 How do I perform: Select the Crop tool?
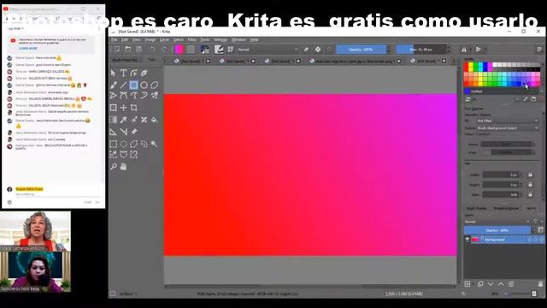click(x=133, y=108)
